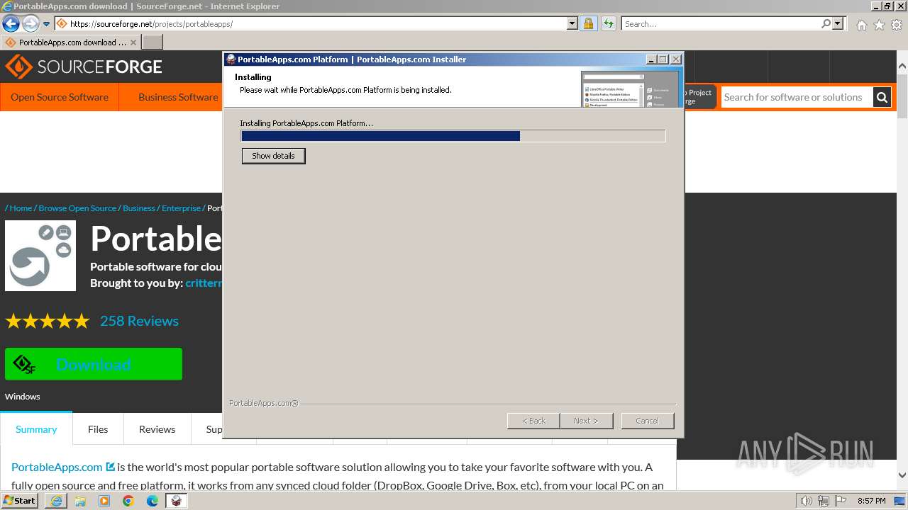908x510 pixels.
Task: Open Chrome from the taskbar
Action: point(128,501)
